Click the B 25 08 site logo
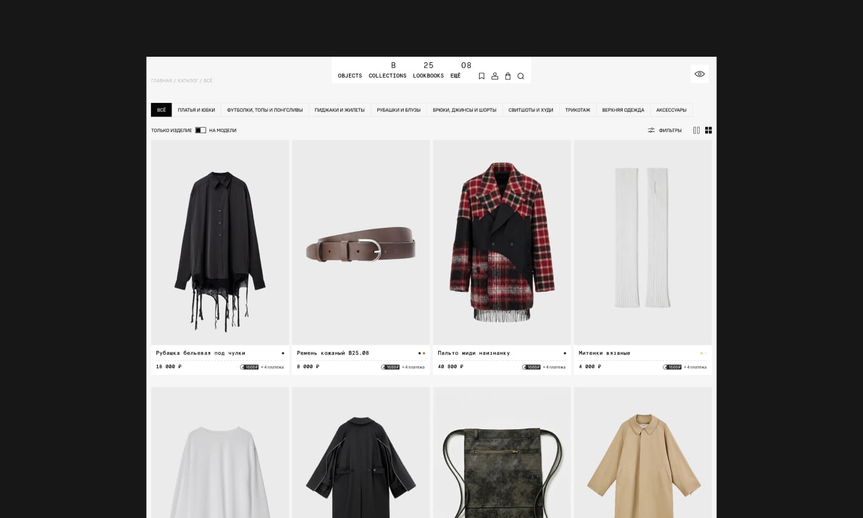Viewport: 863px width, 518px height. pyautogui.click(x=431, y=65)
